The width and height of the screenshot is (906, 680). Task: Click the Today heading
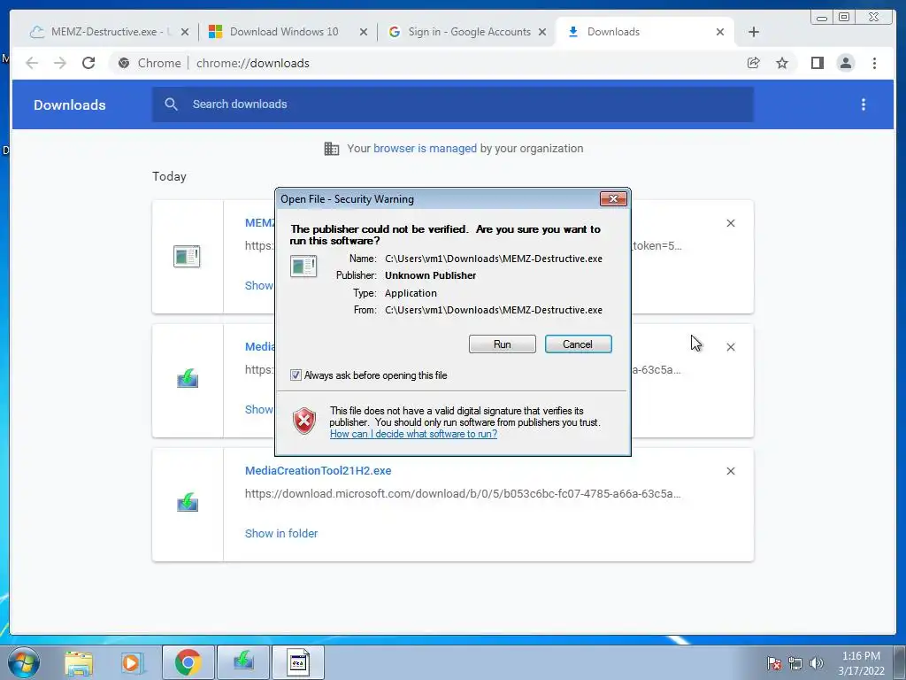pyautogui.click(x=169, y=176)
